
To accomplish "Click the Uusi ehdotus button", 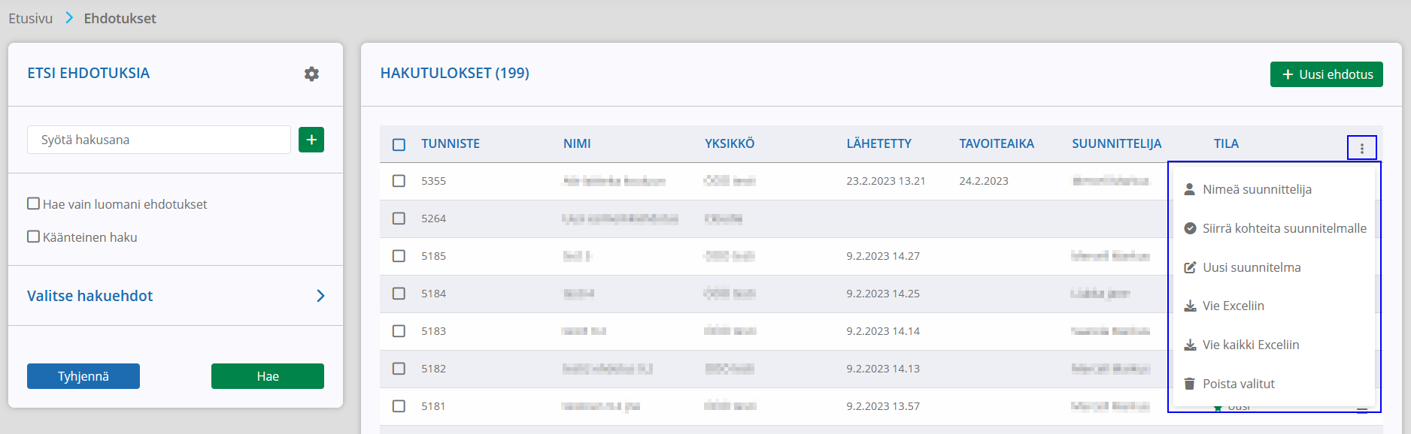I will coord(1327,74).
